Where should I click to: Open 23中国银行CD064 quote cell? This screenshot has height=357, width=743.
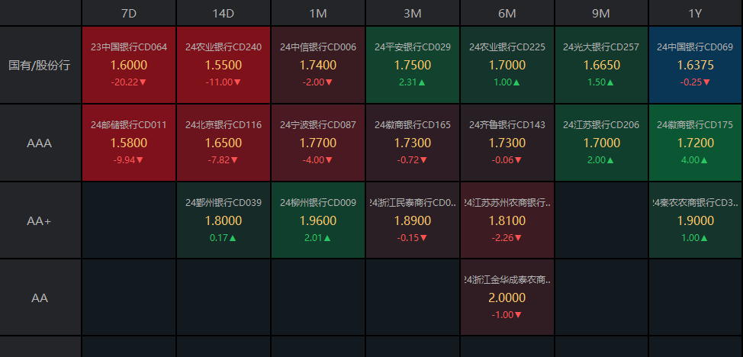pos(129,65)
